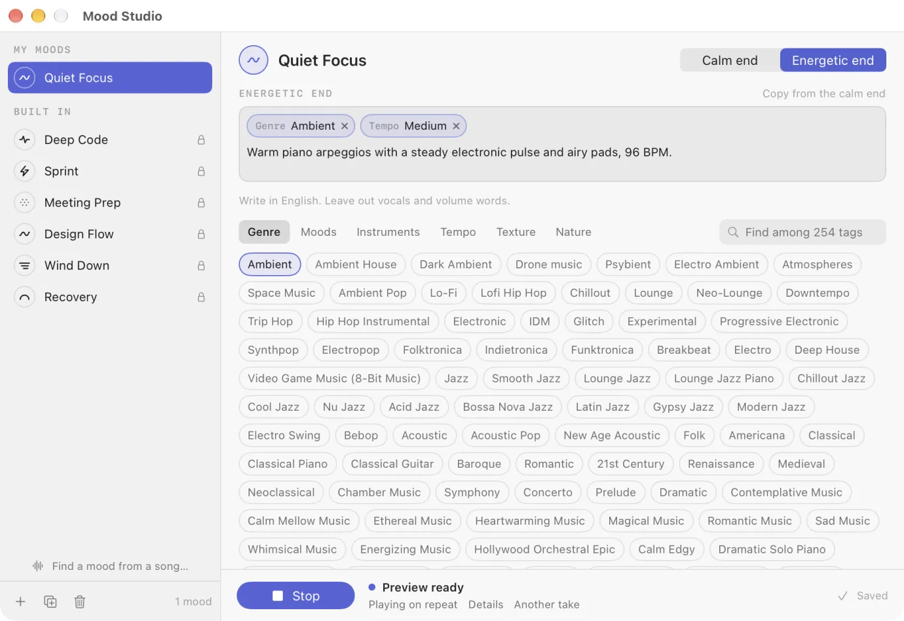Stop the preview playback
This screenshot has height=621, width=904.
[295, 595]
